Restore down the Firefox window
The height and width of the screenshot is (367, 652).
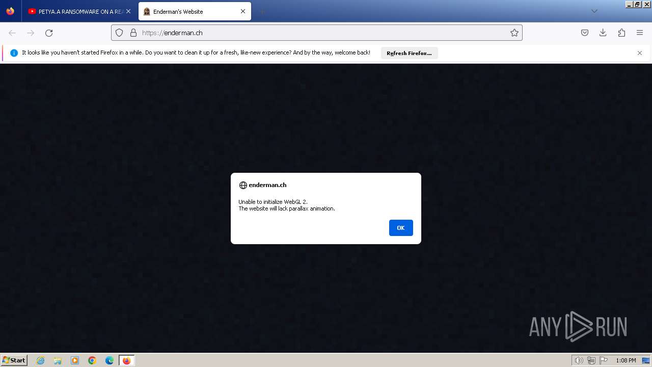coord(638,4)
